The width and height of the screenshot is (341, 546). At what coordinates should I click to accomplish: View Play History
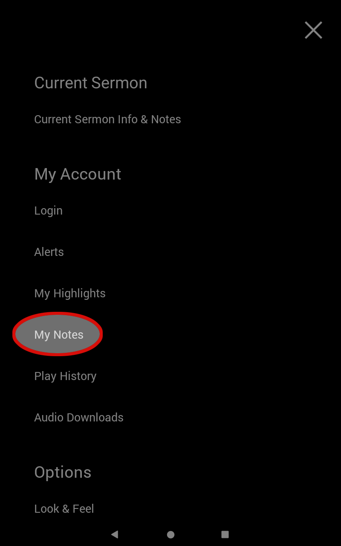(x=65, y=376)
